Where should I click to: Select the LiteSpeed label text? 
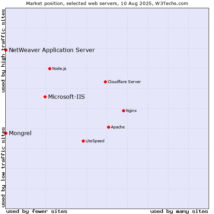click(95, 141)
